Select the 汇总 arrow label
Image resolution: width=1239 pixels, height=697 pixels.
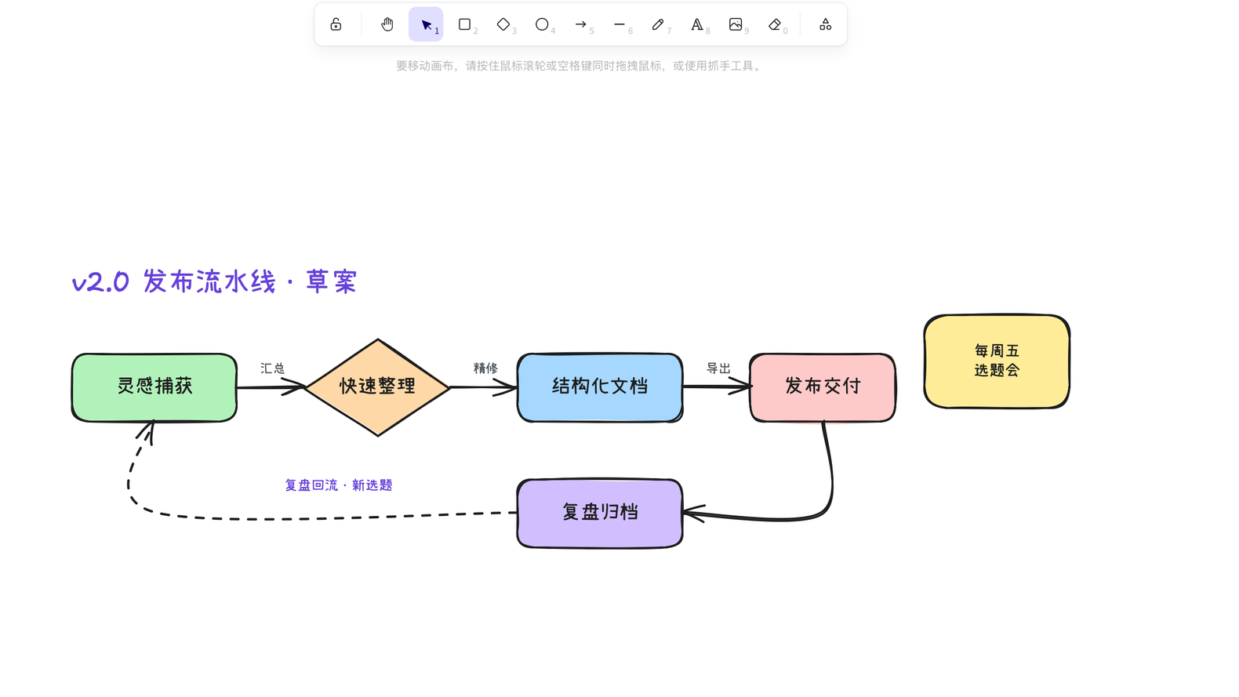pos(272,368)
